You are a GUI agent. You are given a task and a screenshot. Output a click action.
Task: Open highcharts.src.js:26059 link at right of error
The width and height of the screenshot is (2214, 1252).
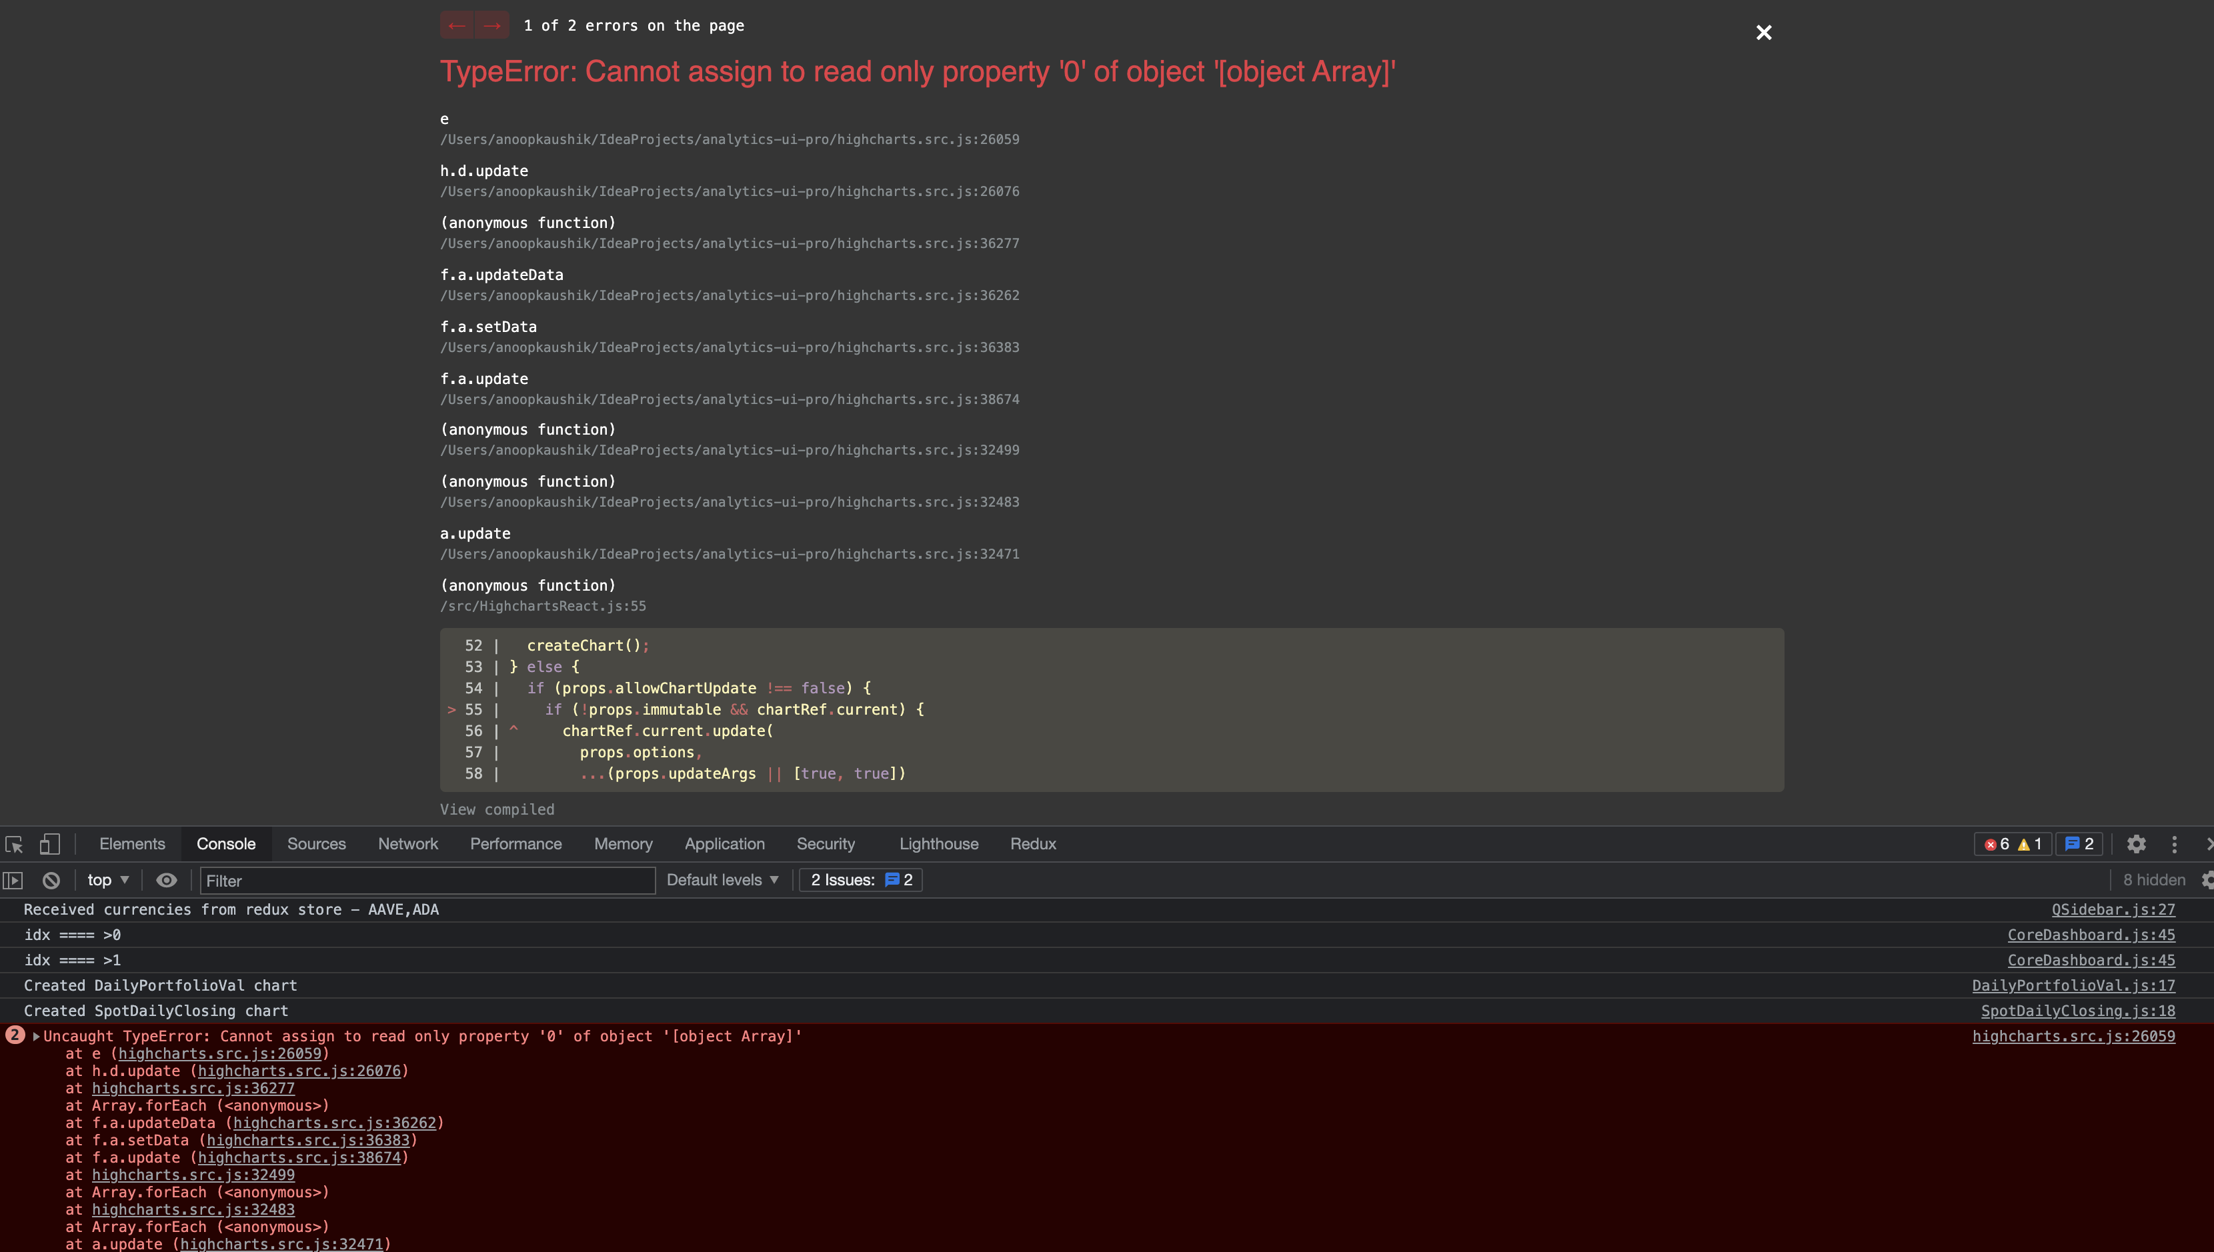click(x=2074, y=1036)
